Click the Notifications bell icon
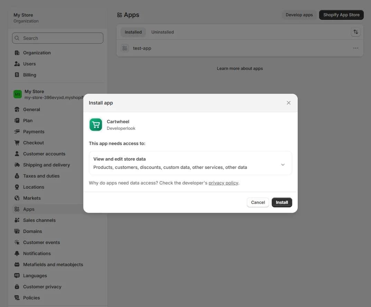The image size is (371, 307). [x=17, y=253]
